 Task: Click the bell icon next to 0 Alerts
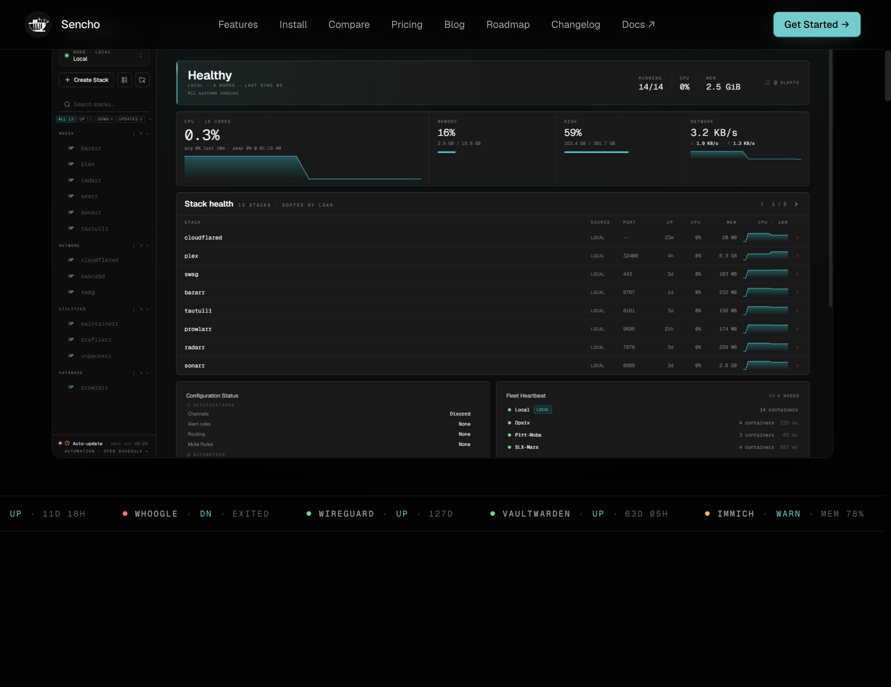(x=768, y=83)
